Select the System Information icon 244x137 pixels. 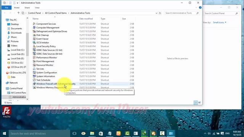point(34,76)
